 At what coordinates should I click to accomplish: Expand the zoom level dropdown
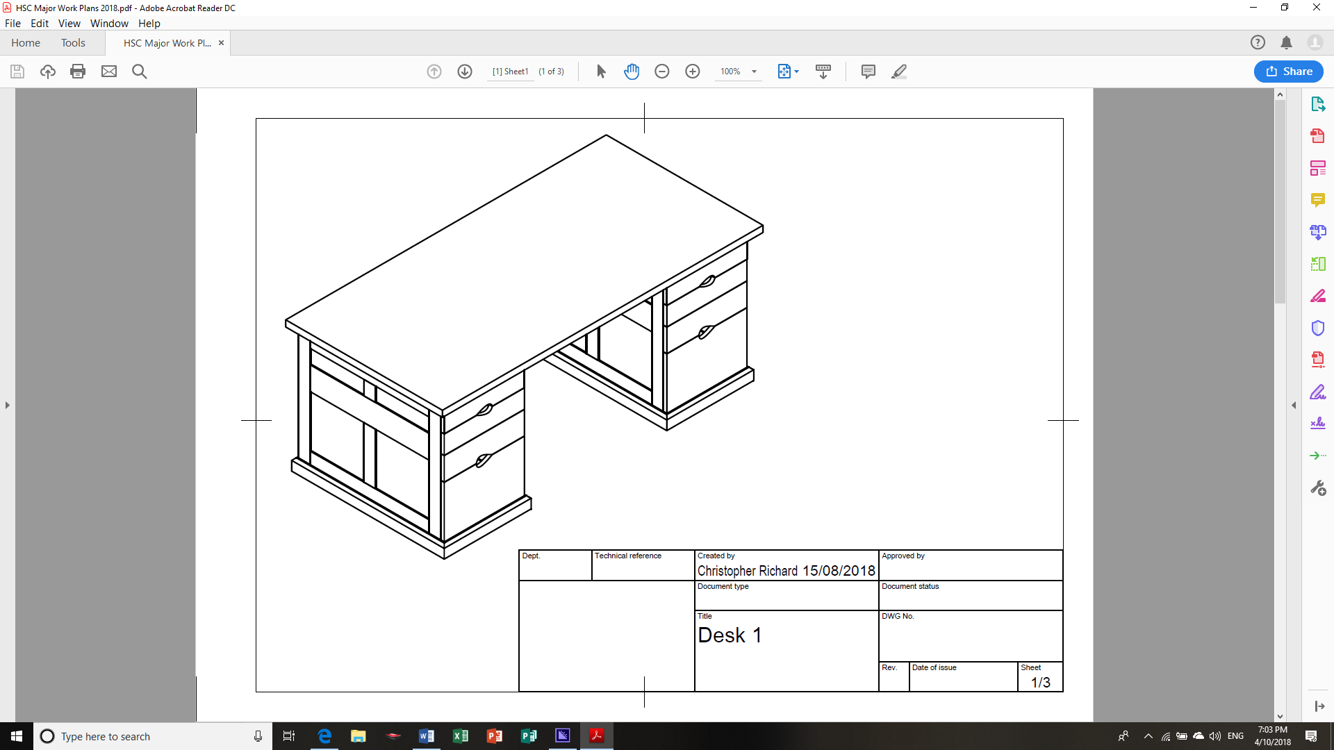tap(754, 72)
